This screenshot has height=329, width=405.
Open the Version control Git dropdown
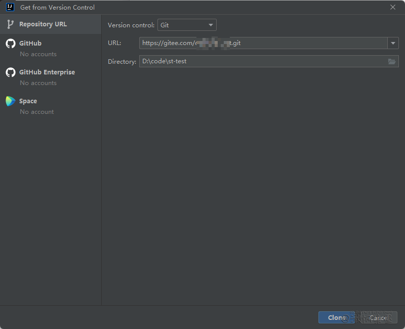187,25
